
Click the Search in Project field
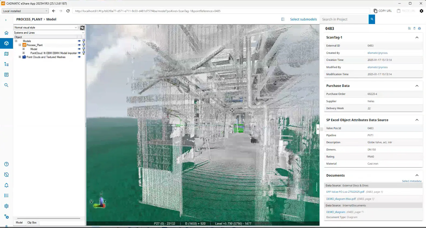click(x=344, y=19)
